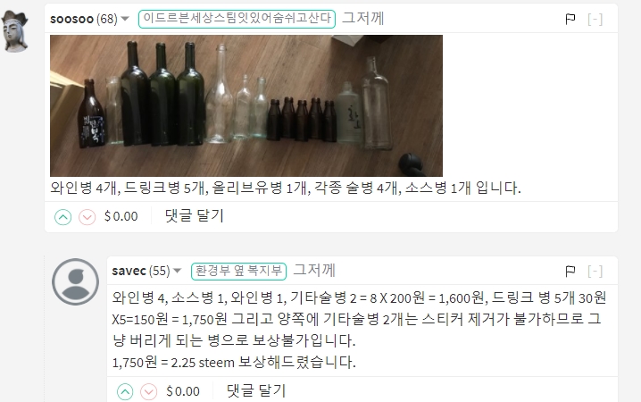Image resolution: width=641 pixels, height=402 pixels.
Task: Expand dropdown arrow next to savec (55)
Action: pyautogui.click(x=177, y=271)
